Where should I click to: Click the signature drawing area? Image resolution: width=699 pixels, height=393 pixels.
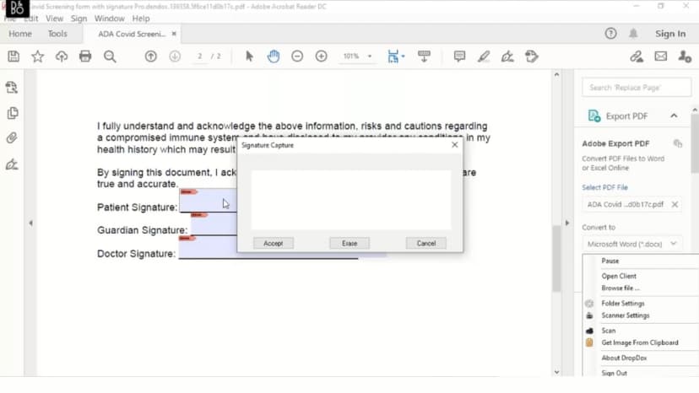pos(351,200)
